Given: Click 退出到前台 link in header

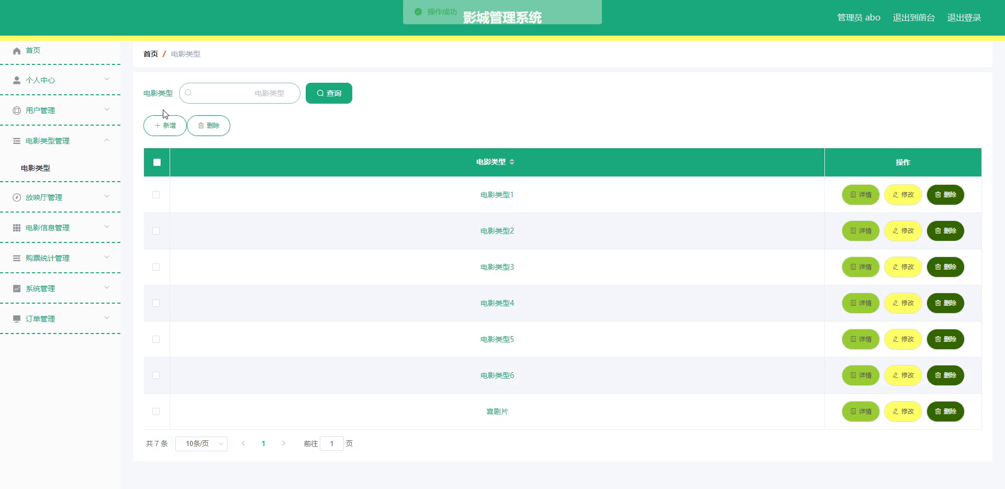Looking at the screenshot, I should (913, 18).
